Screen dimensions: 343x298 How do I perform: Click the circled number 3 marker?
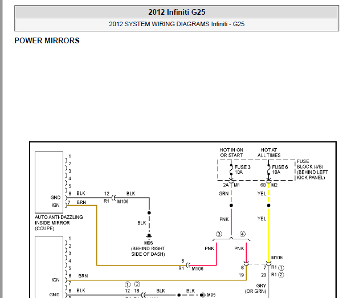click(219, 234)
